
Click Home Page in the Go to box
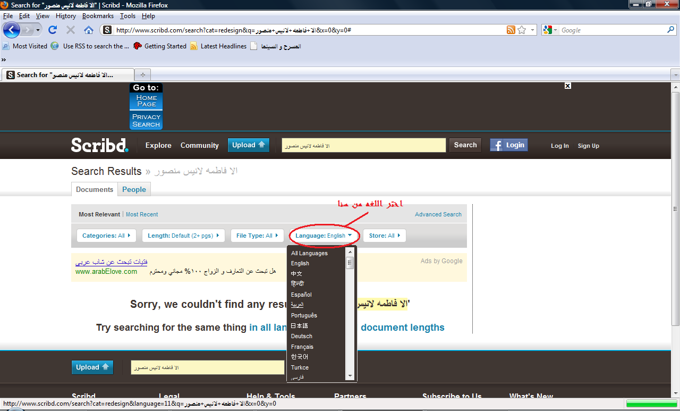(x=146, y=100)
